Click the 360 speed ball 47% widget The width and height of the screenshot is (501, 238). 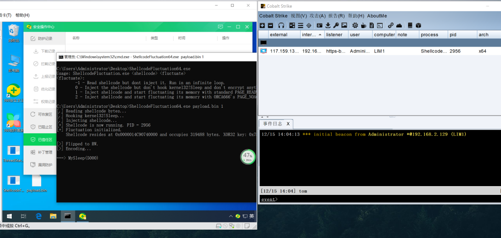click(248, 157)
